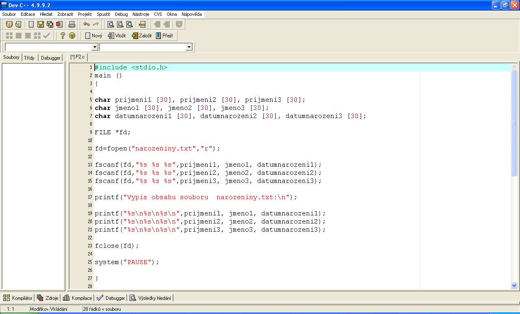Viewport: 520px width, 314px height.
Task: Switch to the Debugger side tab
Action: point(51,58)
